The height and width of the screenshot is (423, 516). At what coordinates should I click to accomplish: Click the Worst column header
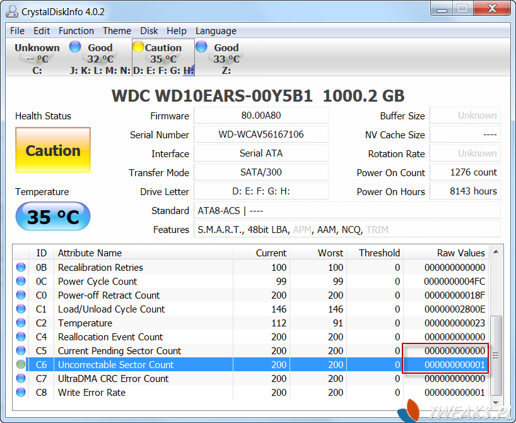click(318, 253)
